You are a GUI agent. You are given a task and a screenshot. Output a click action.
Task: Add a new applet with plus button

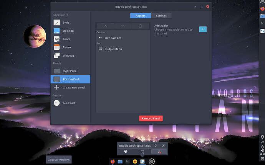[x=203, y=29]
